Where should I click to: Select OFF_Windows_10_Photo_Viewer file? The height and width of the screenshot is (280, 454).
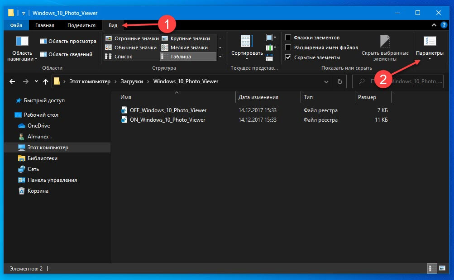(168, 110)
